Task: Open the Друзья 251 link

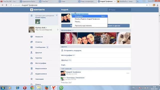Action: [x=66, y=60]
